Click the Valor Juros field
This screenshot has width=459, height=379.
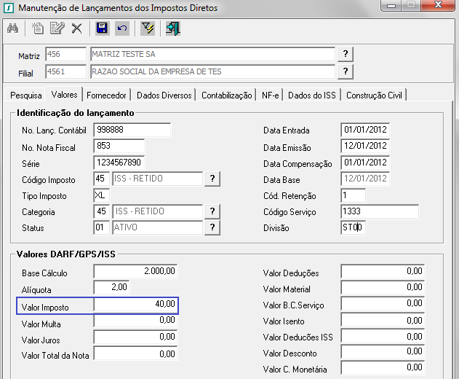(135, 337)
